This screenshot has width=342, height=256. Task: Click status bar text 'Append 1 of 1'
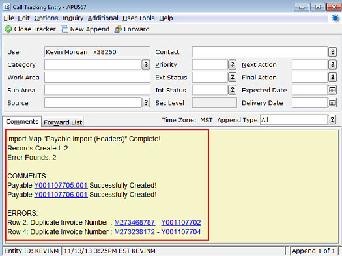[313, 251]
